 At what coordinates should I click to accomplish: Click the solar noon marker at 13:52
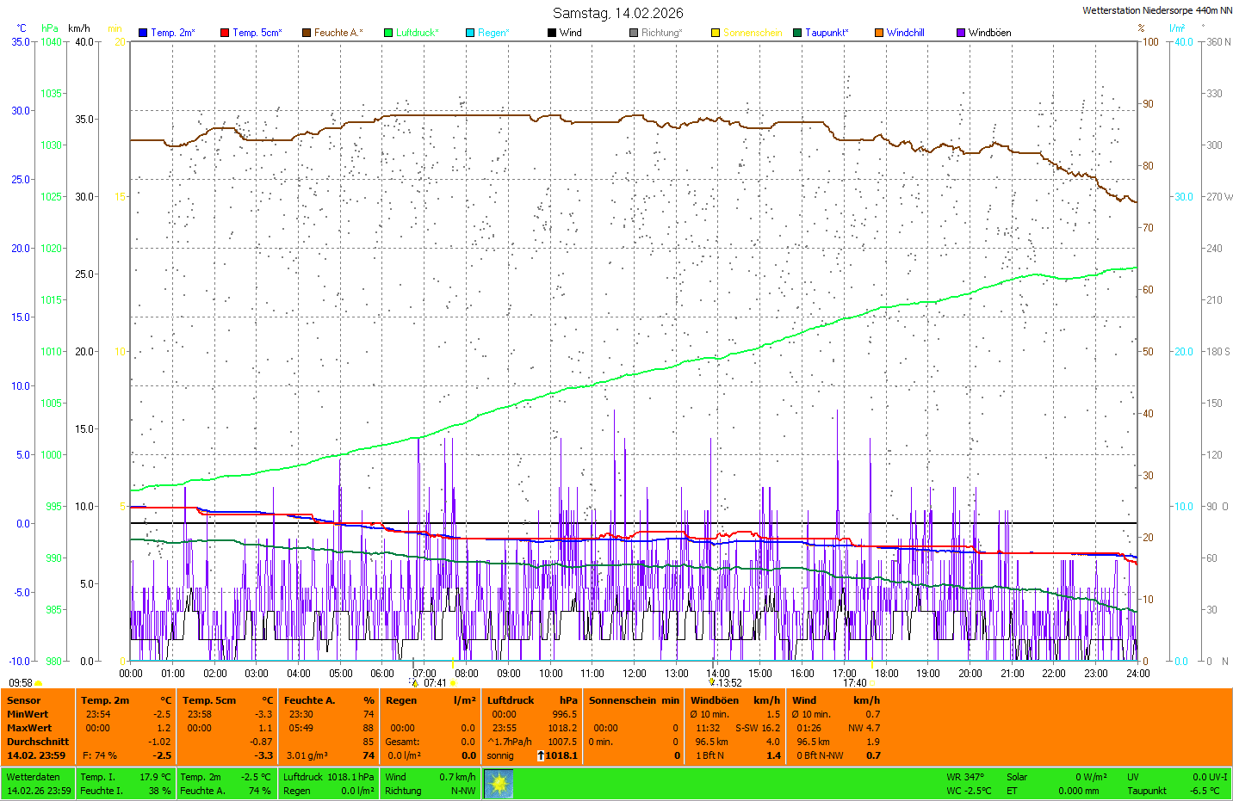coord(712,682)
